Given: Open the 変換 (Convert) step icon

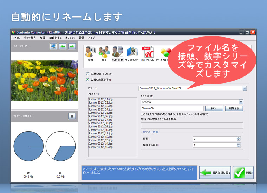Looking at the screenshot, I should click(91, 53).
